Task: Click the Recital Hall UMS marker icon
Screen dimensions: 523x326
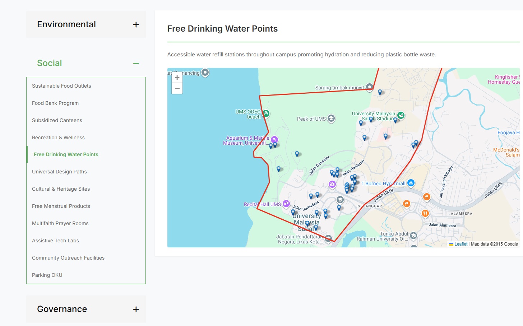Action: coord(286,204)
